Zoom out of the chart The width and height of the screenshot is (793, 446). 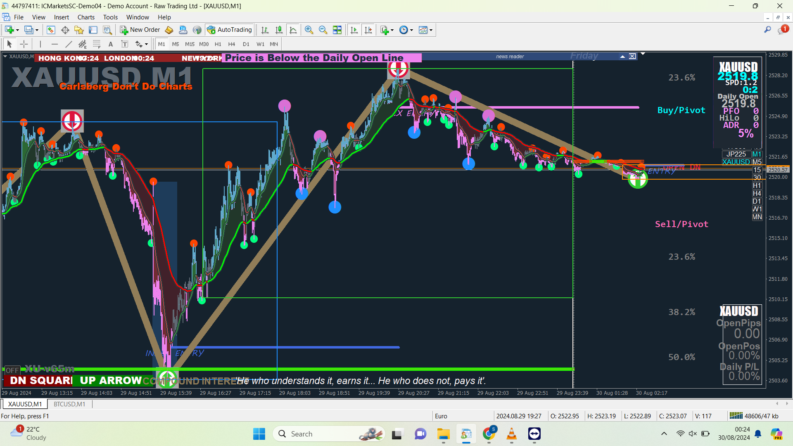323,30
